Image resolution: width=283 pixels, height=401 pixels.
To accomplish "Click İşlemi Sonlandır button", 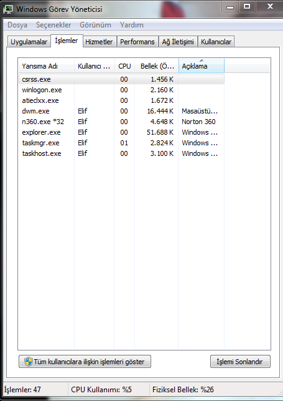I will [240, 362].
